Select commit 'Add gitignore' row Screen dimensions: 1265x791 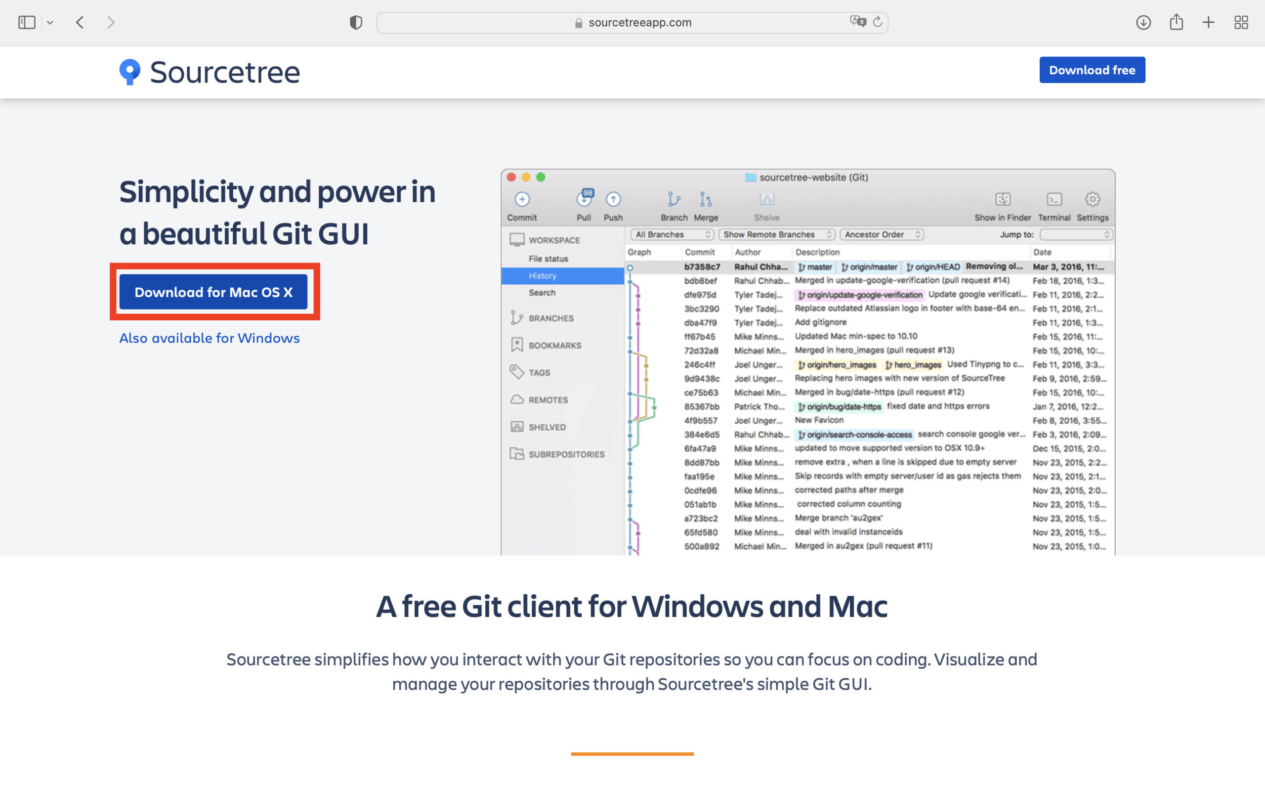click(869, 322)
